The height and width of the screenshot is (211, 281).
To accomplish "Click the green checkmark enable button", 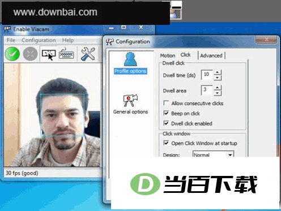I will 12,54.
